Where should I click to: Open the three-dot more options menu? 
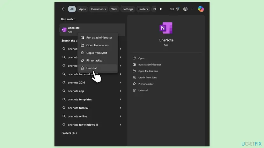[193, 9]
